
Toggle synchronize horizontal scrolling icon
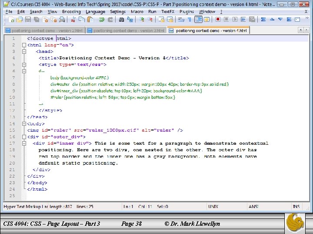pos(170,19)
